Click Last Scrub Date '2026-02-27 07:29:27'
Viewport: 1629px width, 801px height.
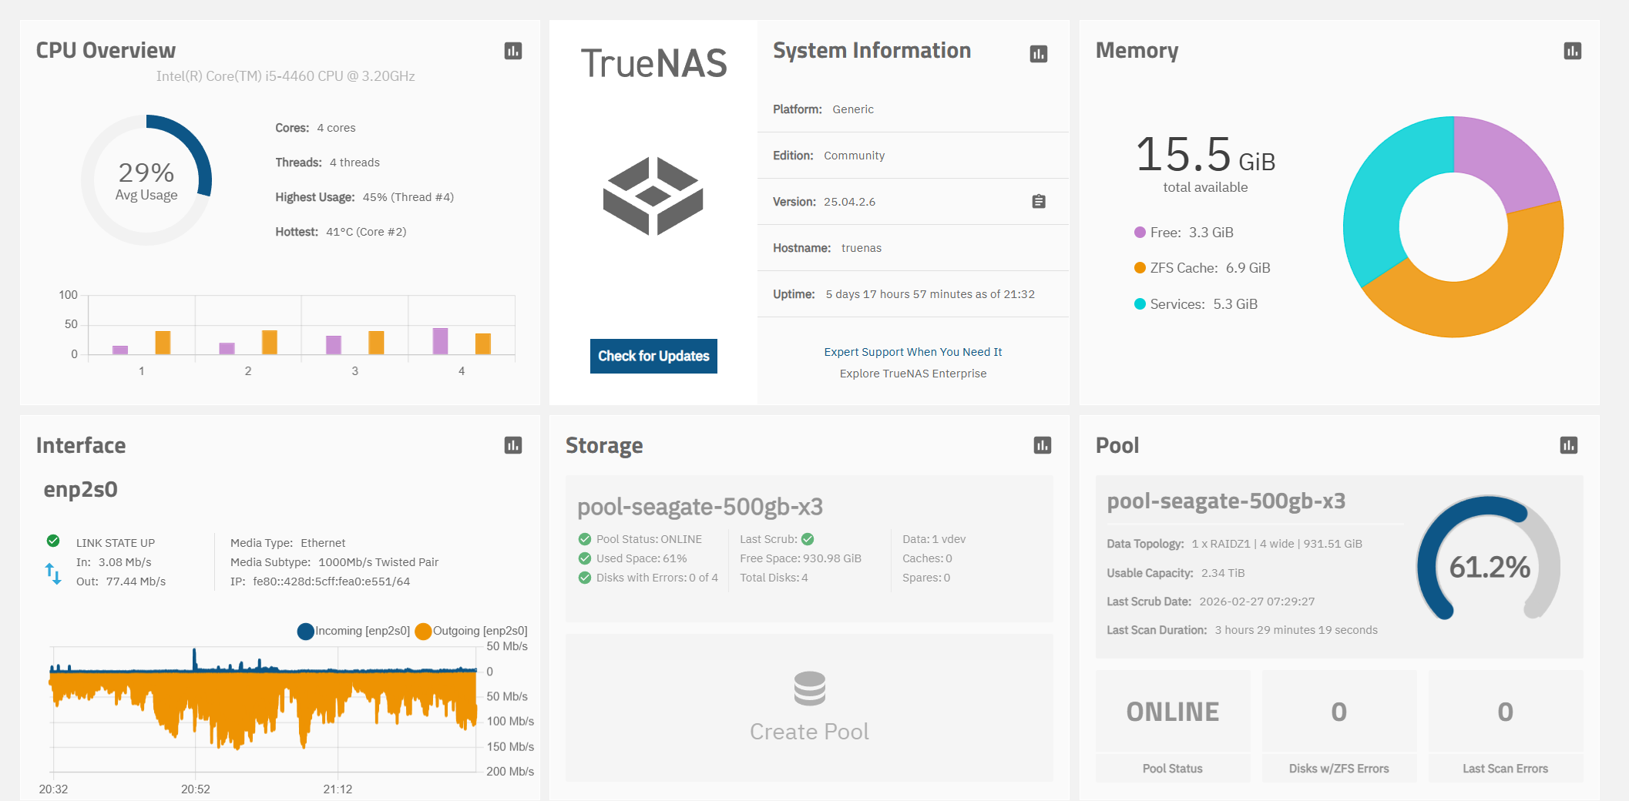pos(1257,602)
